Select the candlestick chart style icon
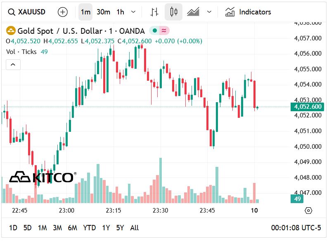This screenshot has height=241, width=329. [x=174, y=12]
